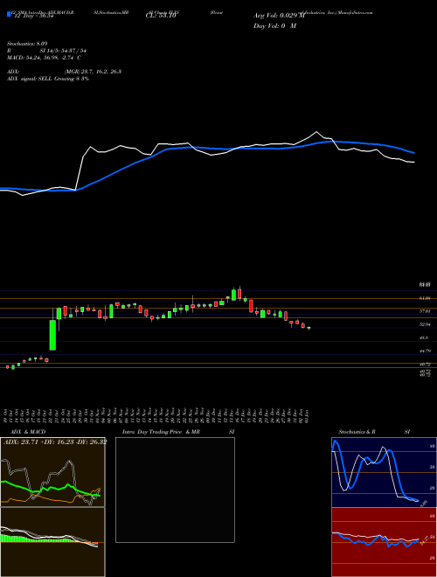Click the ADX line chart panel
This screenshot has width=437, height=577.
(52, 472)
